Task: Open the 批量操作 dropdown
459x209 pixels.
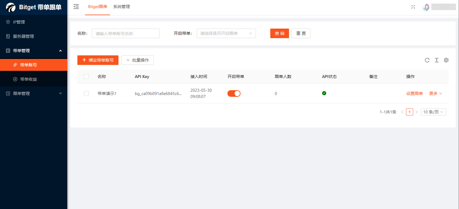Action: click(x=138, y=60)
